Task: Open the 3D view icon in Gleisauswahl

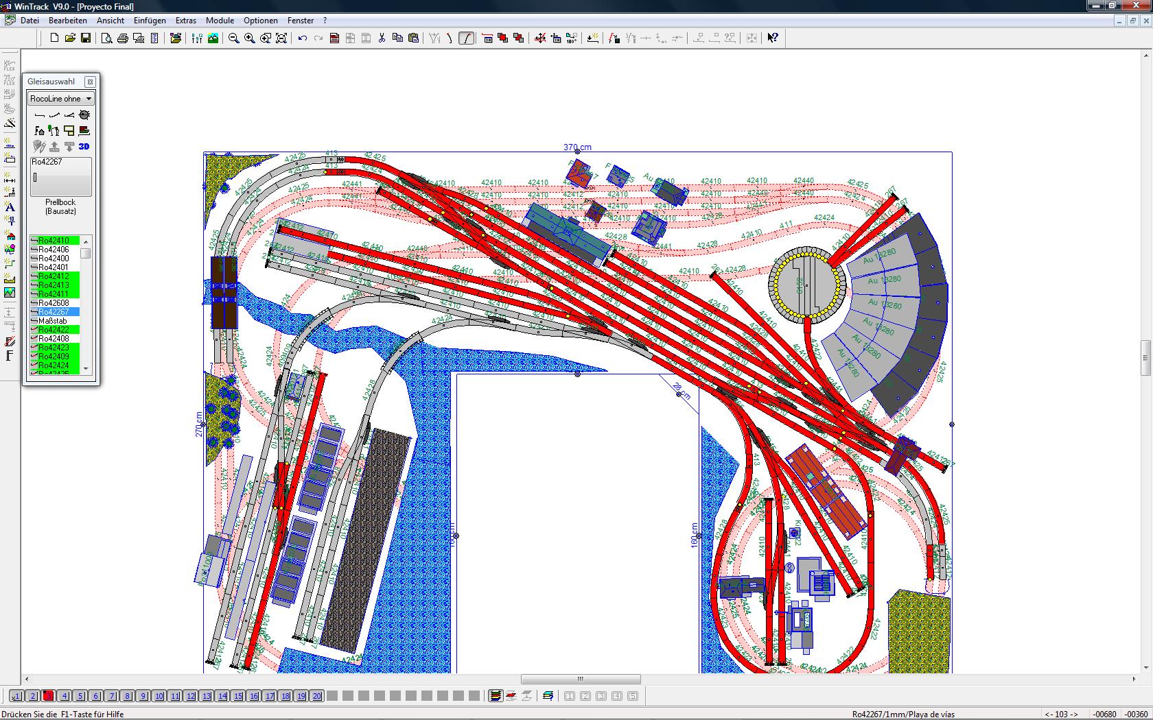Action: point(84,146)
